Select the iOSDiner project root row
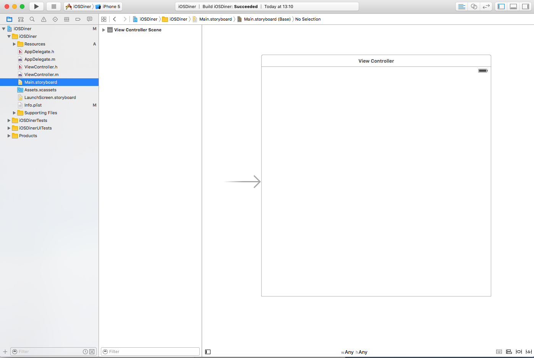534x358 pixels. (x=49, y=29)
